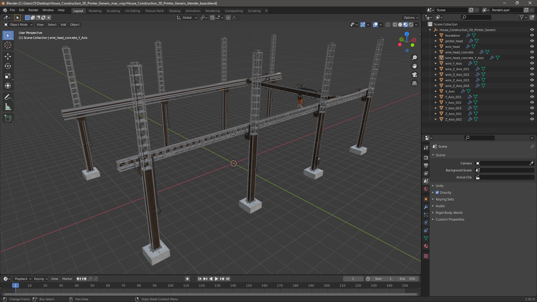Expand the Custom Properties panel

pos(450,219)
